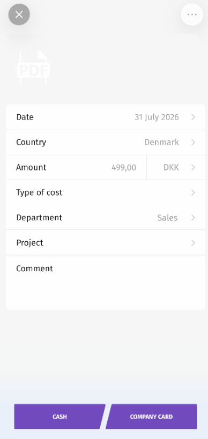This screenshot has width=208, height=439.
Task: Change the Denmark country value
Action: tap(161, 142)
